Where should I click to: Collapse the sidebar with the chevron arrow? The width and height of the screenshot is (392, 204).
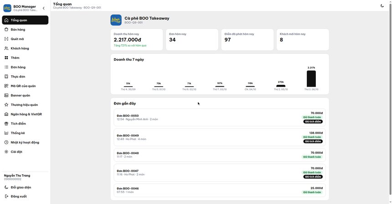[43, 8]
